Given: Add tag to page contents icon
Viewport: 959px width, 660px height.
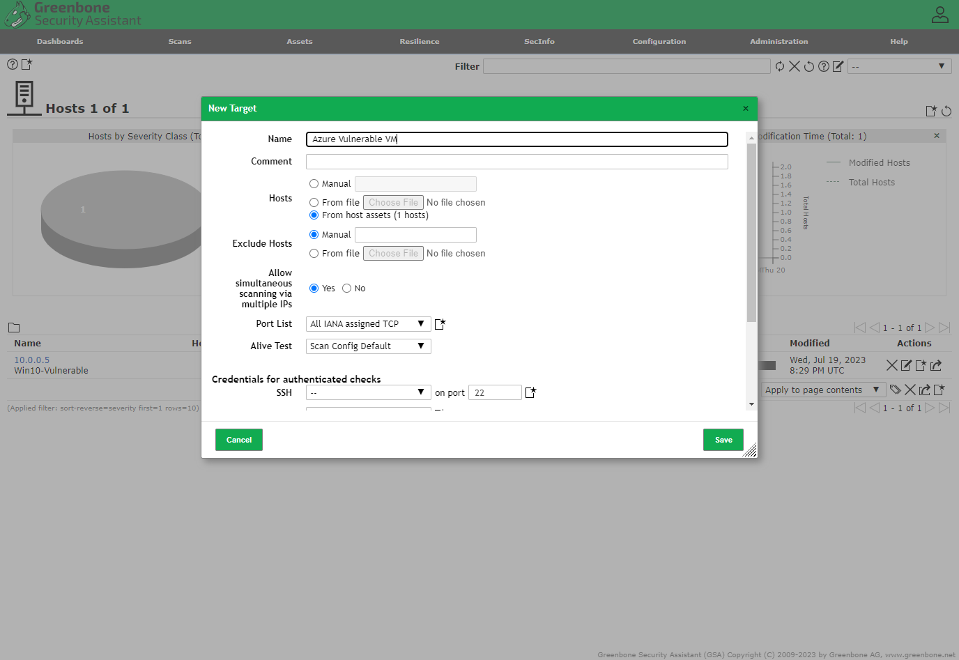Looking at the screenshot, I should [896, 390].
